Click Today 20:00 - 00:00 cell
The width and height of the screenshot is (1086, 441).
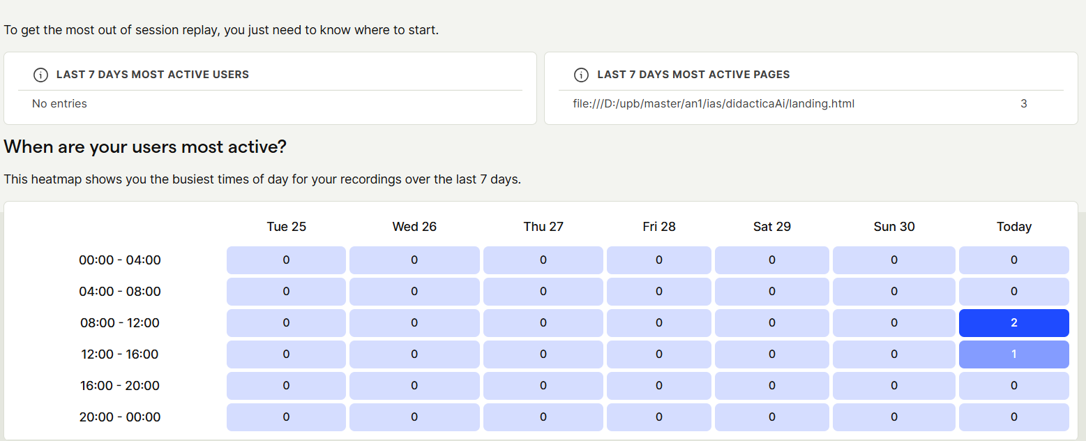[x=1013, y=417]
